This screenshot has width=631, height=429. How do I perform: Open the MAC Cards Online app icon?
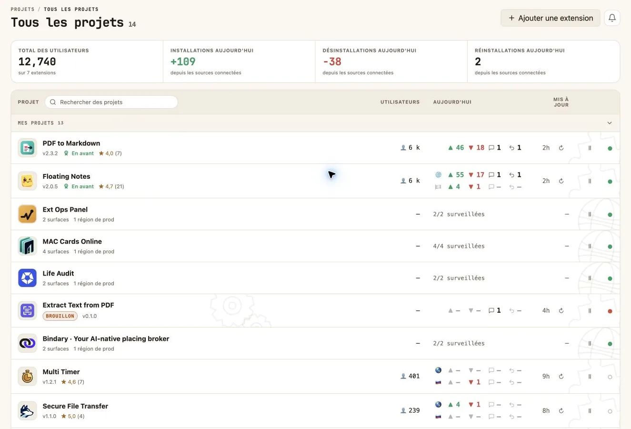coord(28,246)
